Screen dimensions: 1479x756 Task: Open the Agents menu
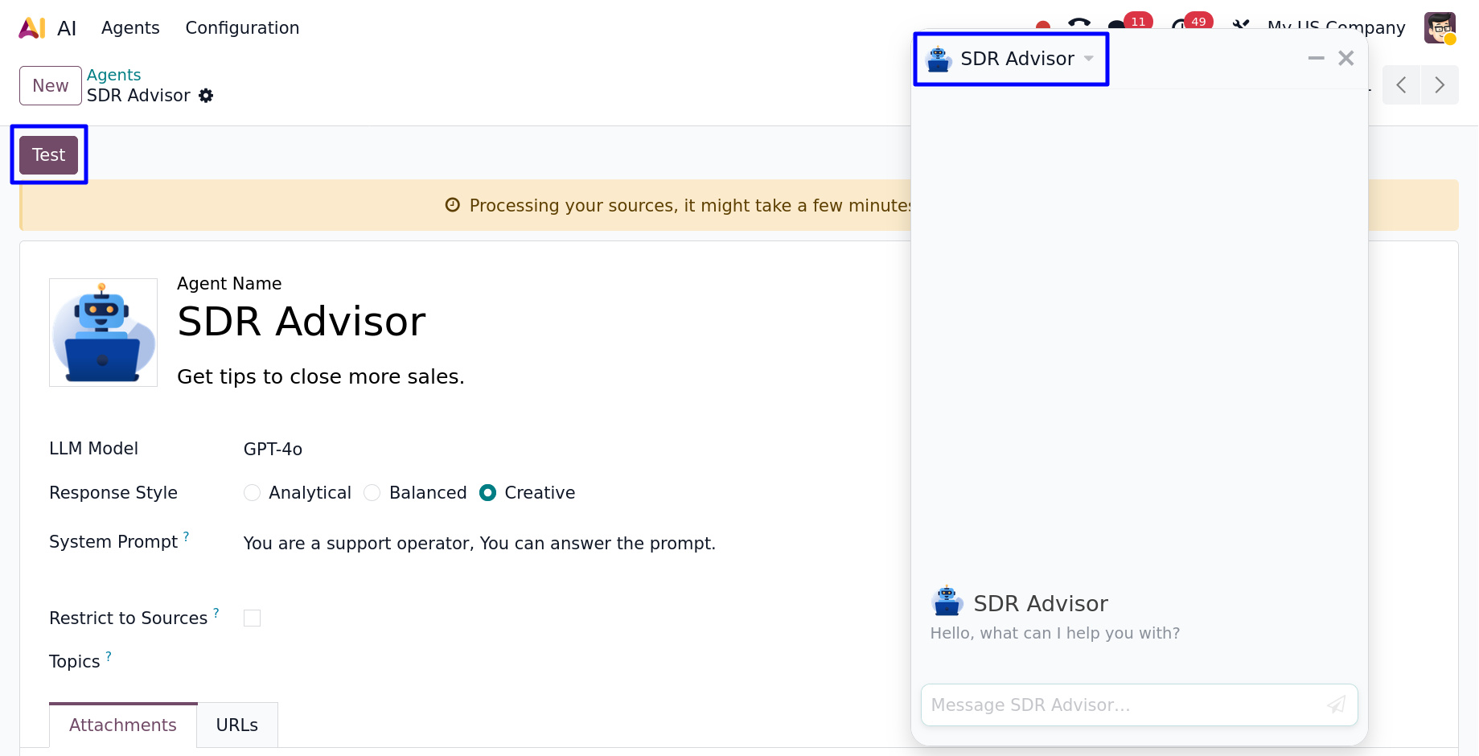point(130,28)
